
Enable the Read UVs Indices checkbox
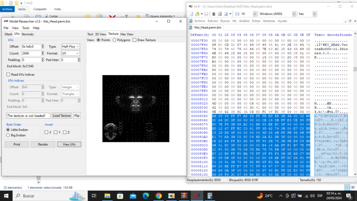pos(9,74)
